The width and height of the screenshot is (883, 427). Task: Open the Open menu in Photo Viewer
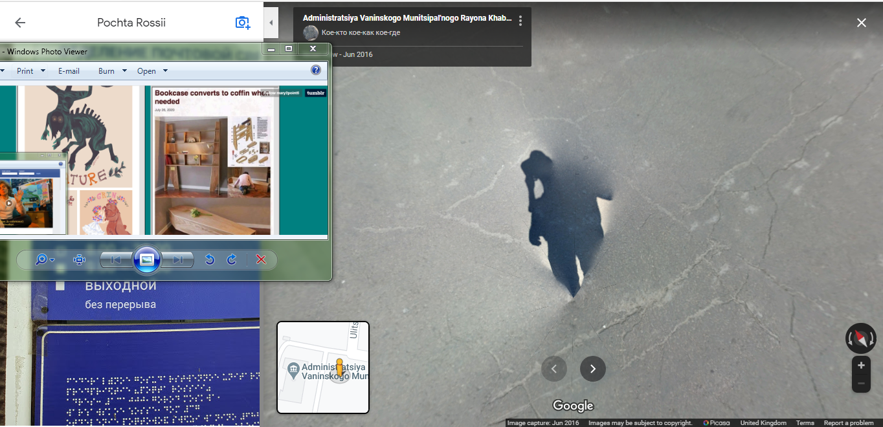coord(146,71)
